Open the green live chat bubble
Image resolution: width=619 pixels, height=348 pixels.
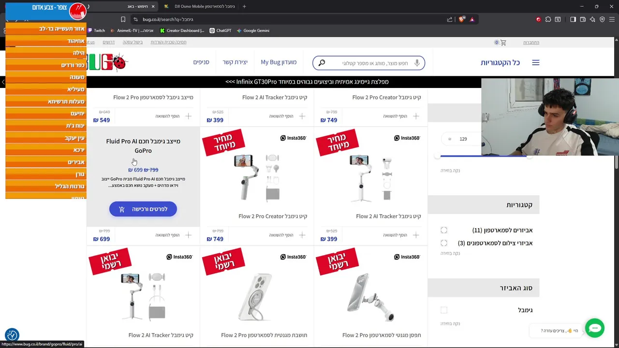(594, 328)
